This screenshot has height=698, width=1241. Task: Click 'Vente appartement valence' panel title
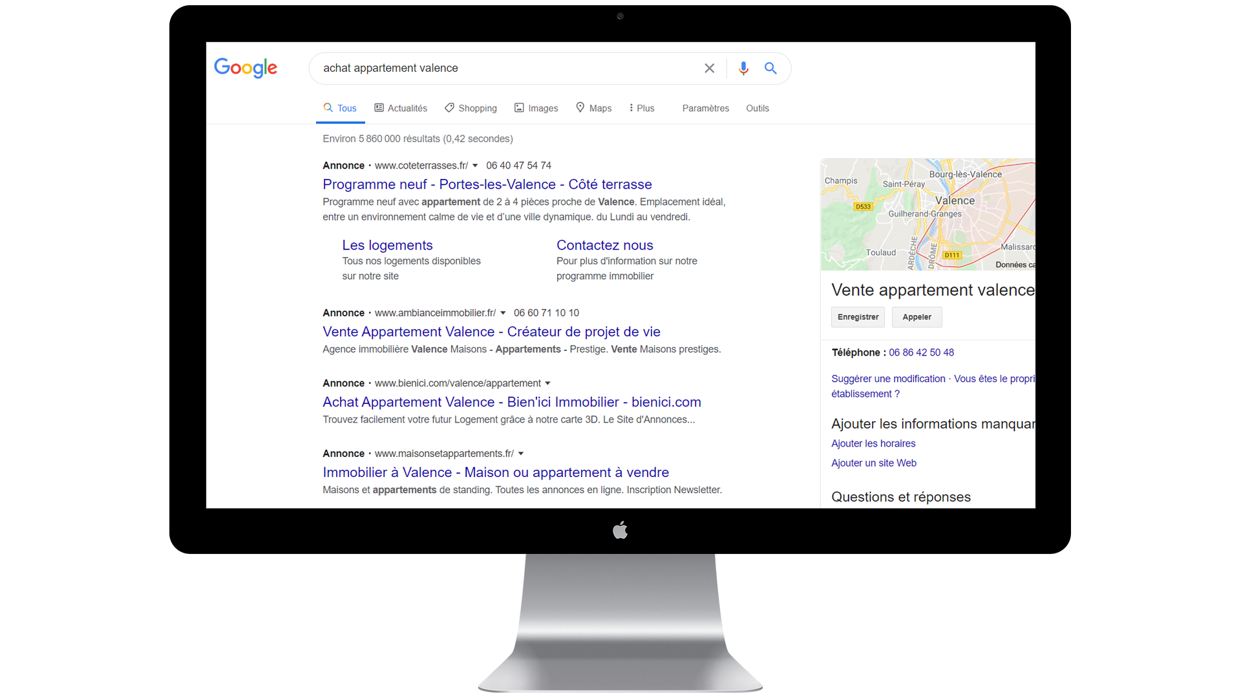(933, 290)
